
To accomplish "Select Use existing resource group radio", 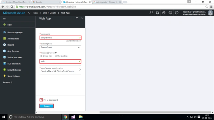I will [x=56, y=56].
